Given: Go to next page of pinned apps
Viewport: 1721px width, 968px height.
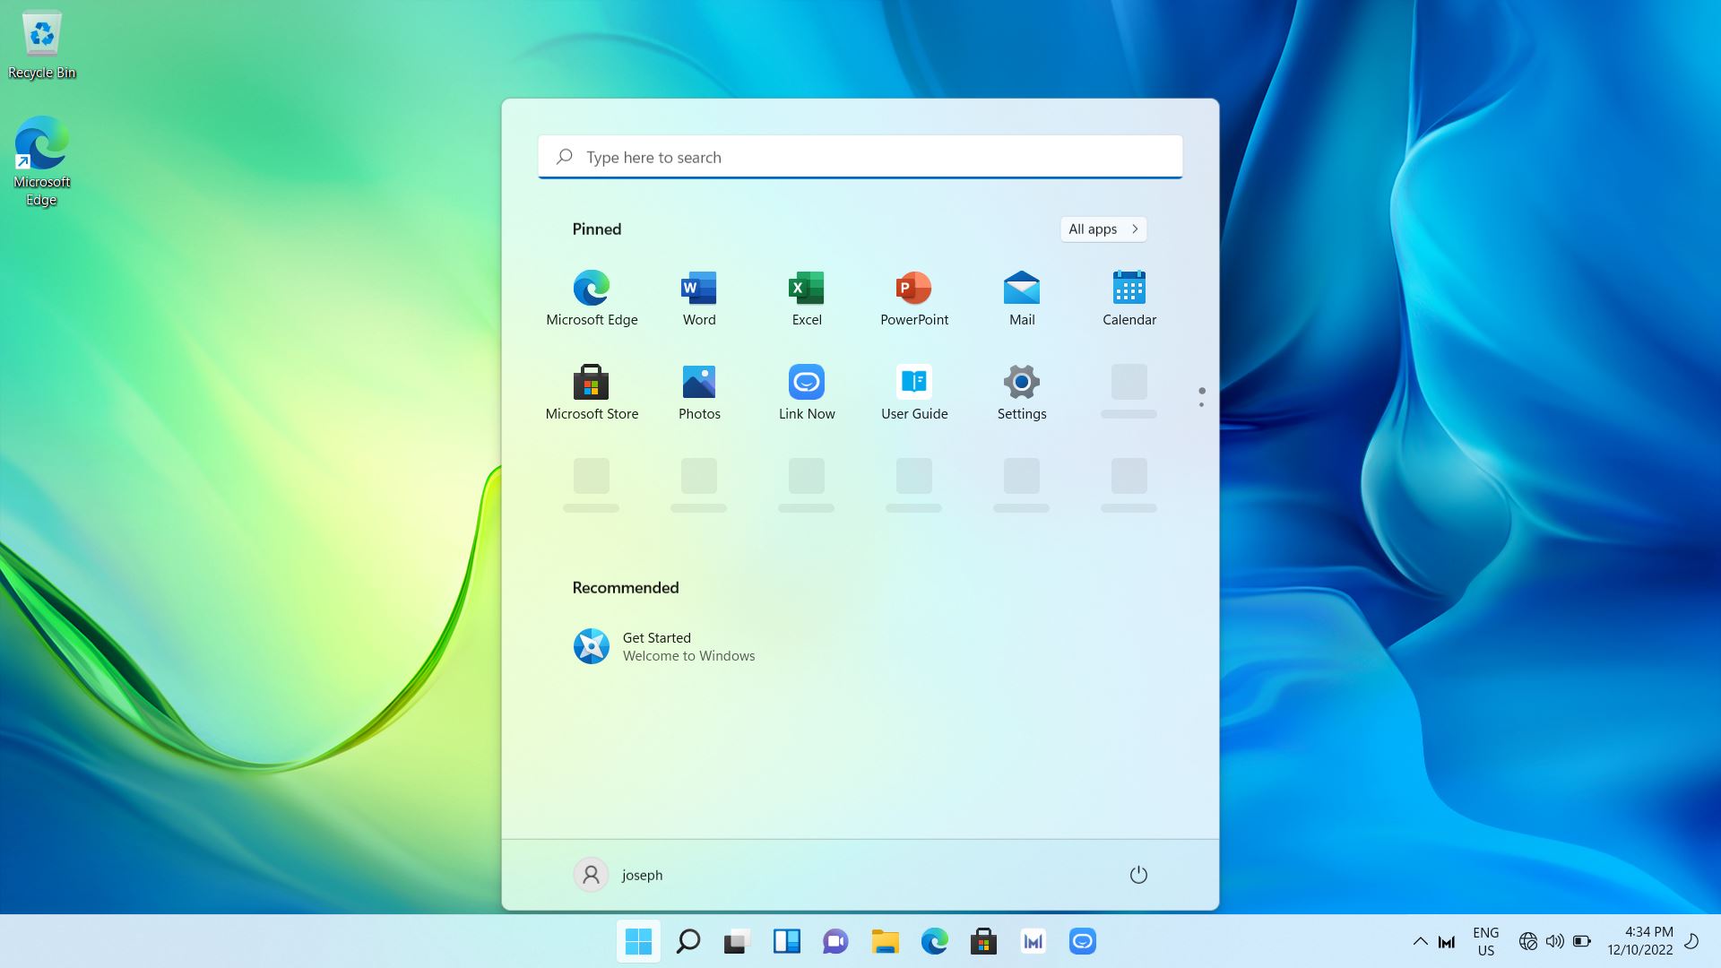Looking at the screenshot, I should coord(1202,404).
